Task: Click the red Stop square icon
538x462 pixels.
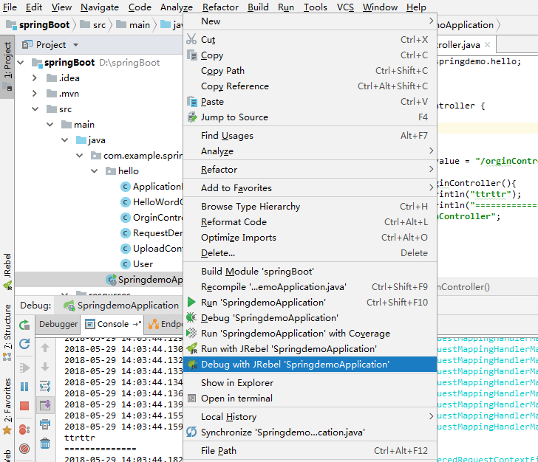Action: click(24, 406)
